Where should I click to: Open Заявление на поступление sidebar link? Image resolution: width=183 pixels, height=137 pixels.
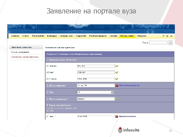[25, 57]
